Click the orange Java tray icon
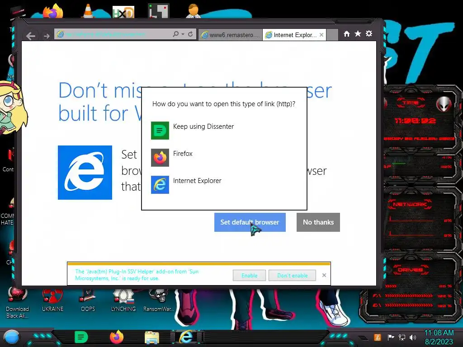 pyautogui.click(x=378, y=337)
